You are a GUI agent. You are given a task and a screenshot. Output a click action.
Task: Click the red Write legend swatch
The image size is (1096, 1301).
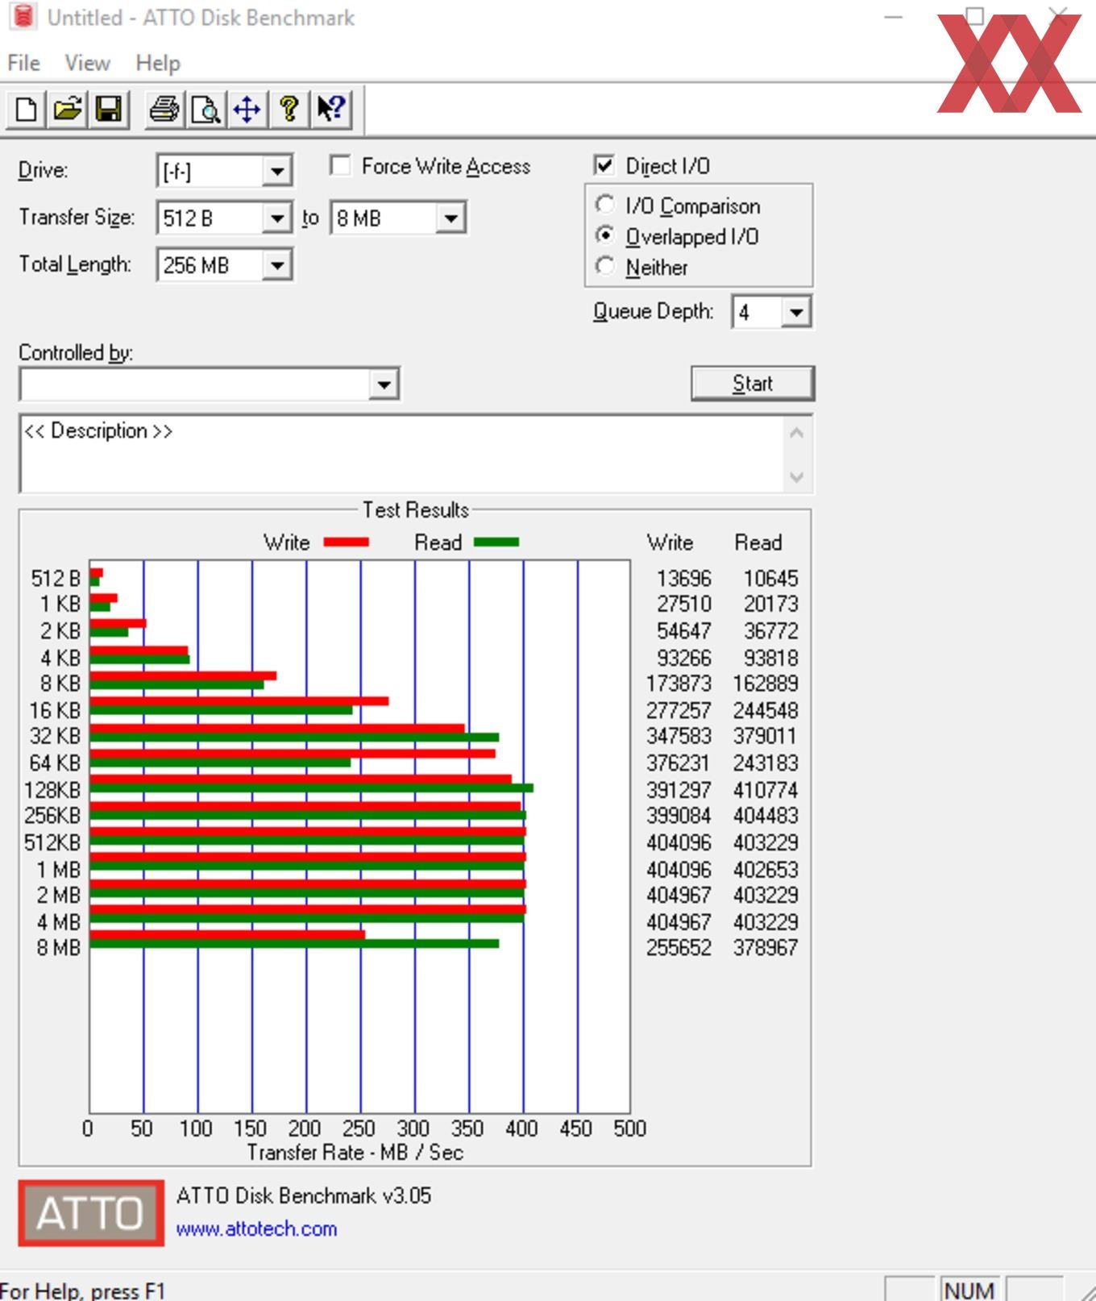point(347,542)
